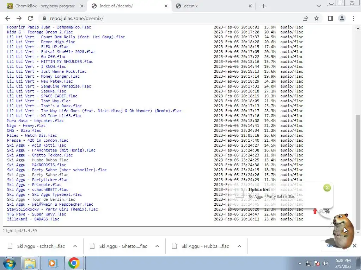Screen dimensions: 361x270
Task: Open Ski Aggu - MAKRODOSIS.flac
Action: click(36, 165)
